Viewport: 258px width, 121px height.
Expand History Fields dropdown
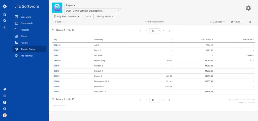(105, 16)
